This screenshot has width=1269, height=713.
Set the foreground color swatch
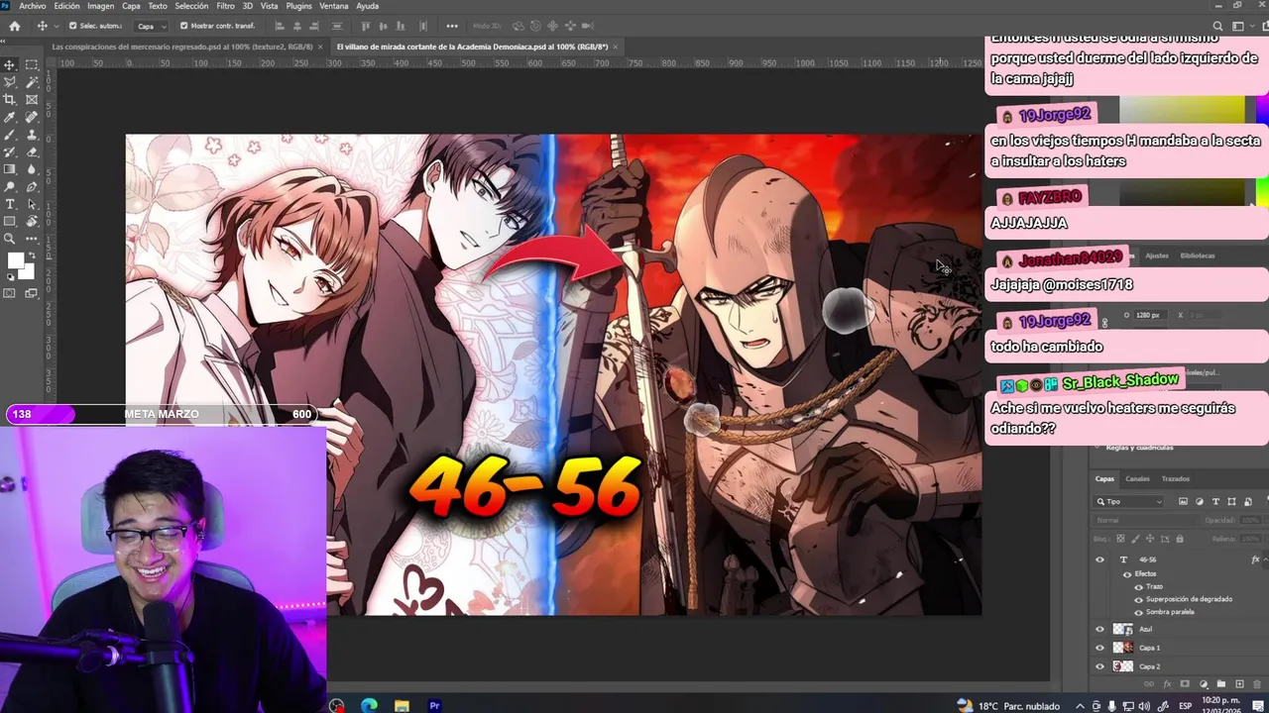coord(15,259)
